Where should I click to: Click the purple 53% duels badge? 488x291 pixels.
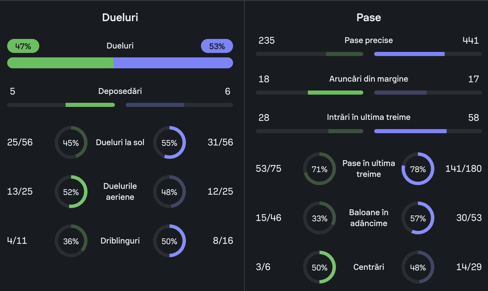coord(217,46)
